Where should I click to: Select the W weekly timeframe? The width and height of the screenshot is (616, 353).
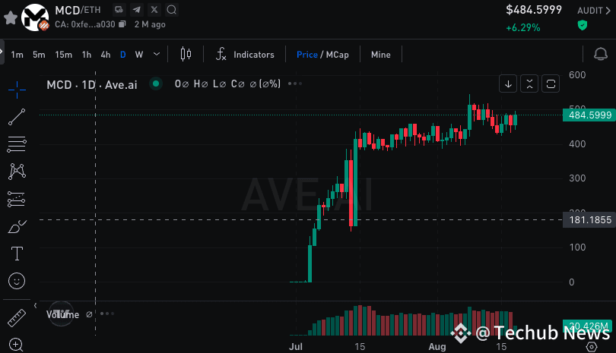pos(139,55)
